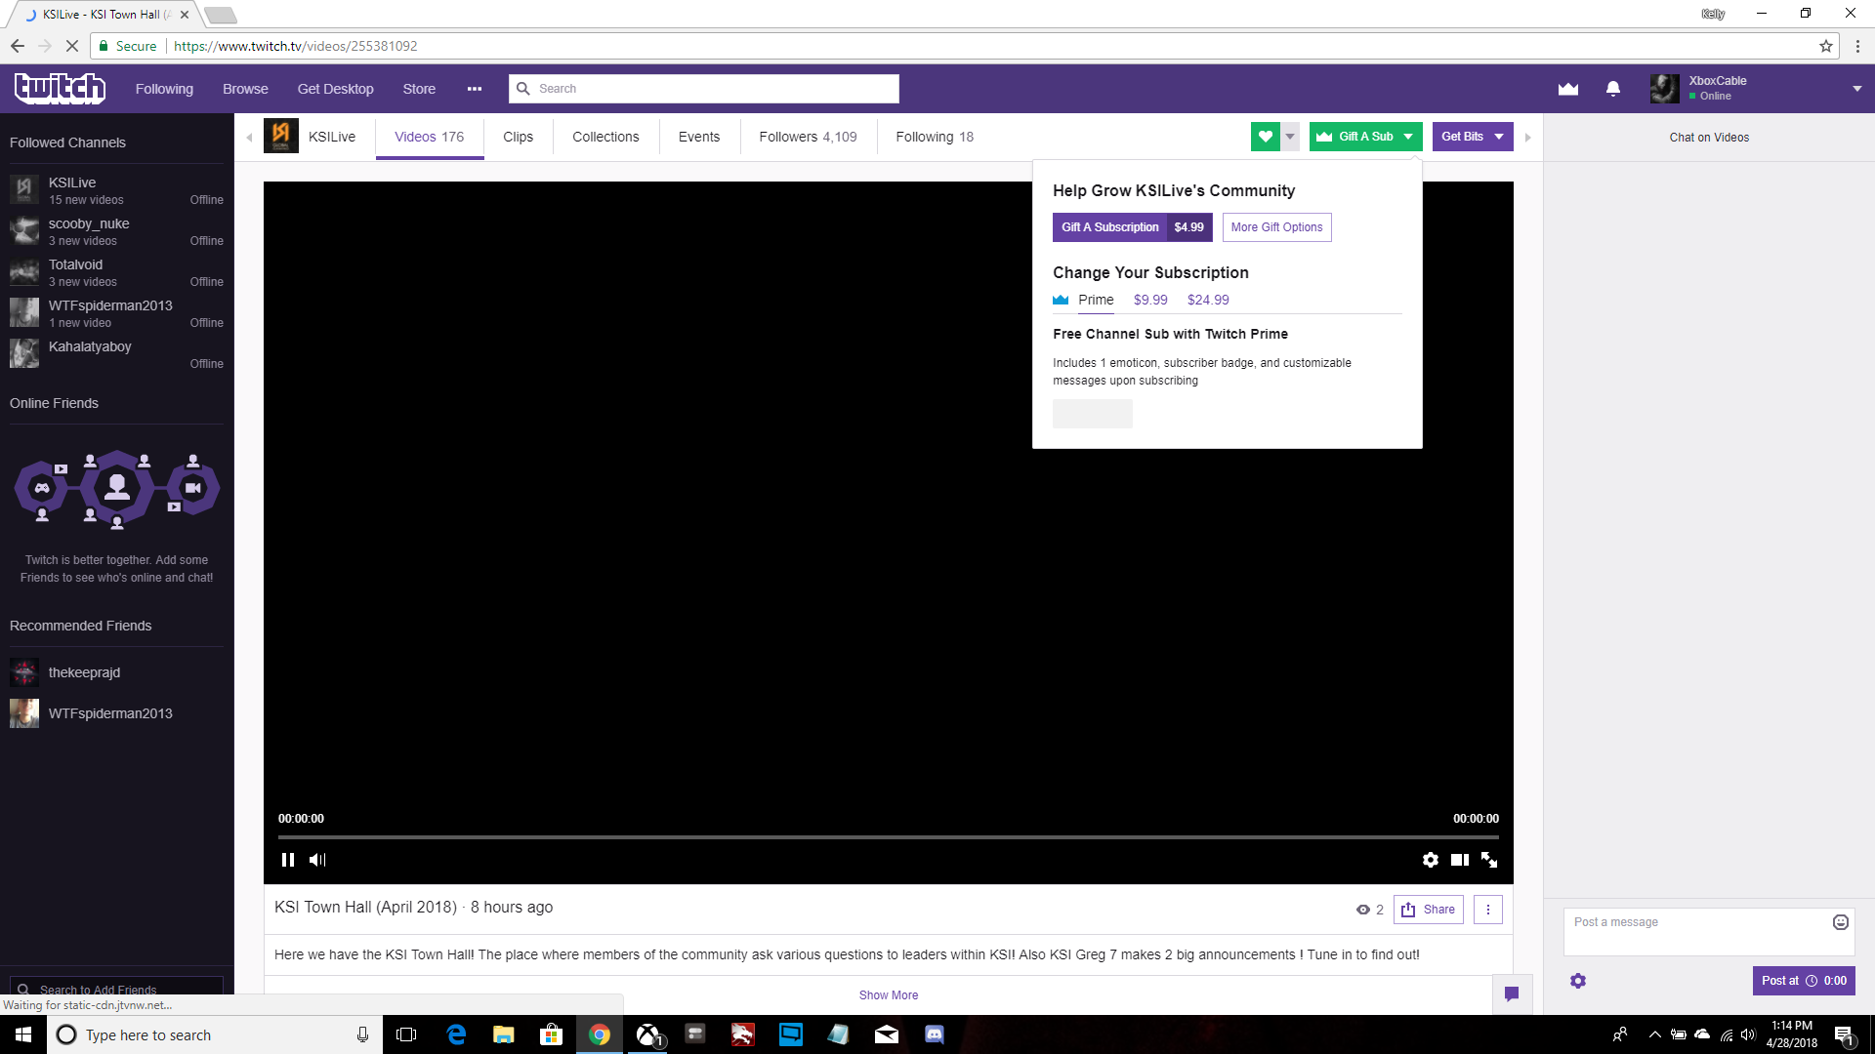
Task: Select recommended friend WTFspiderman2013
Action: click(117, 713)
